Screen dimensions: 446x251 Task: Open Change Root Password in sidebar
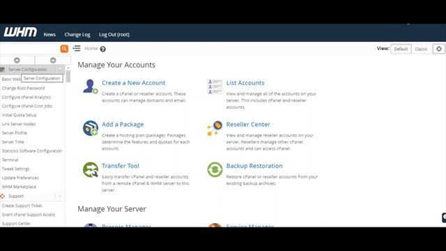point(23,89)
